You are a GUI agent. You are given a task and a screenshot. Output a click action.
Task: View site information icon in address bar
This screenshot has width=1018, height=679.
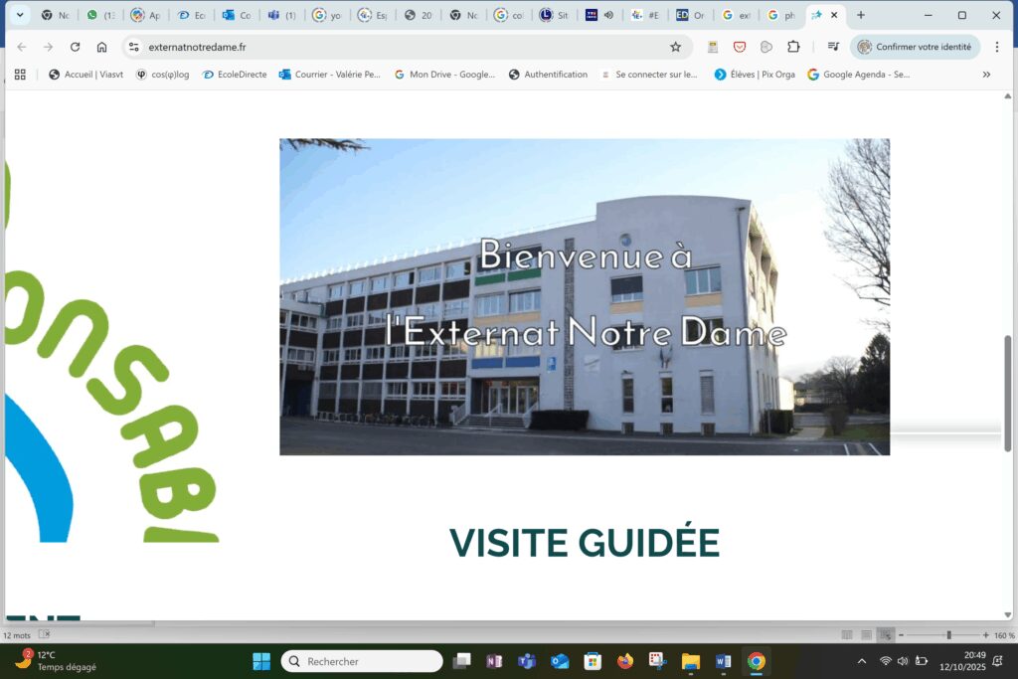[x=134, y=47]
